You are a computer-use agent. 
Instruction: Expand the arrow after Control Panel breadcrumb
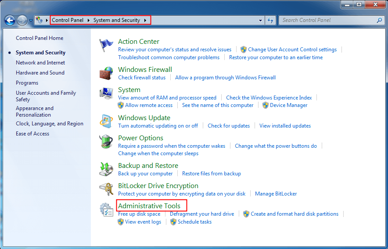click(88, 20)
